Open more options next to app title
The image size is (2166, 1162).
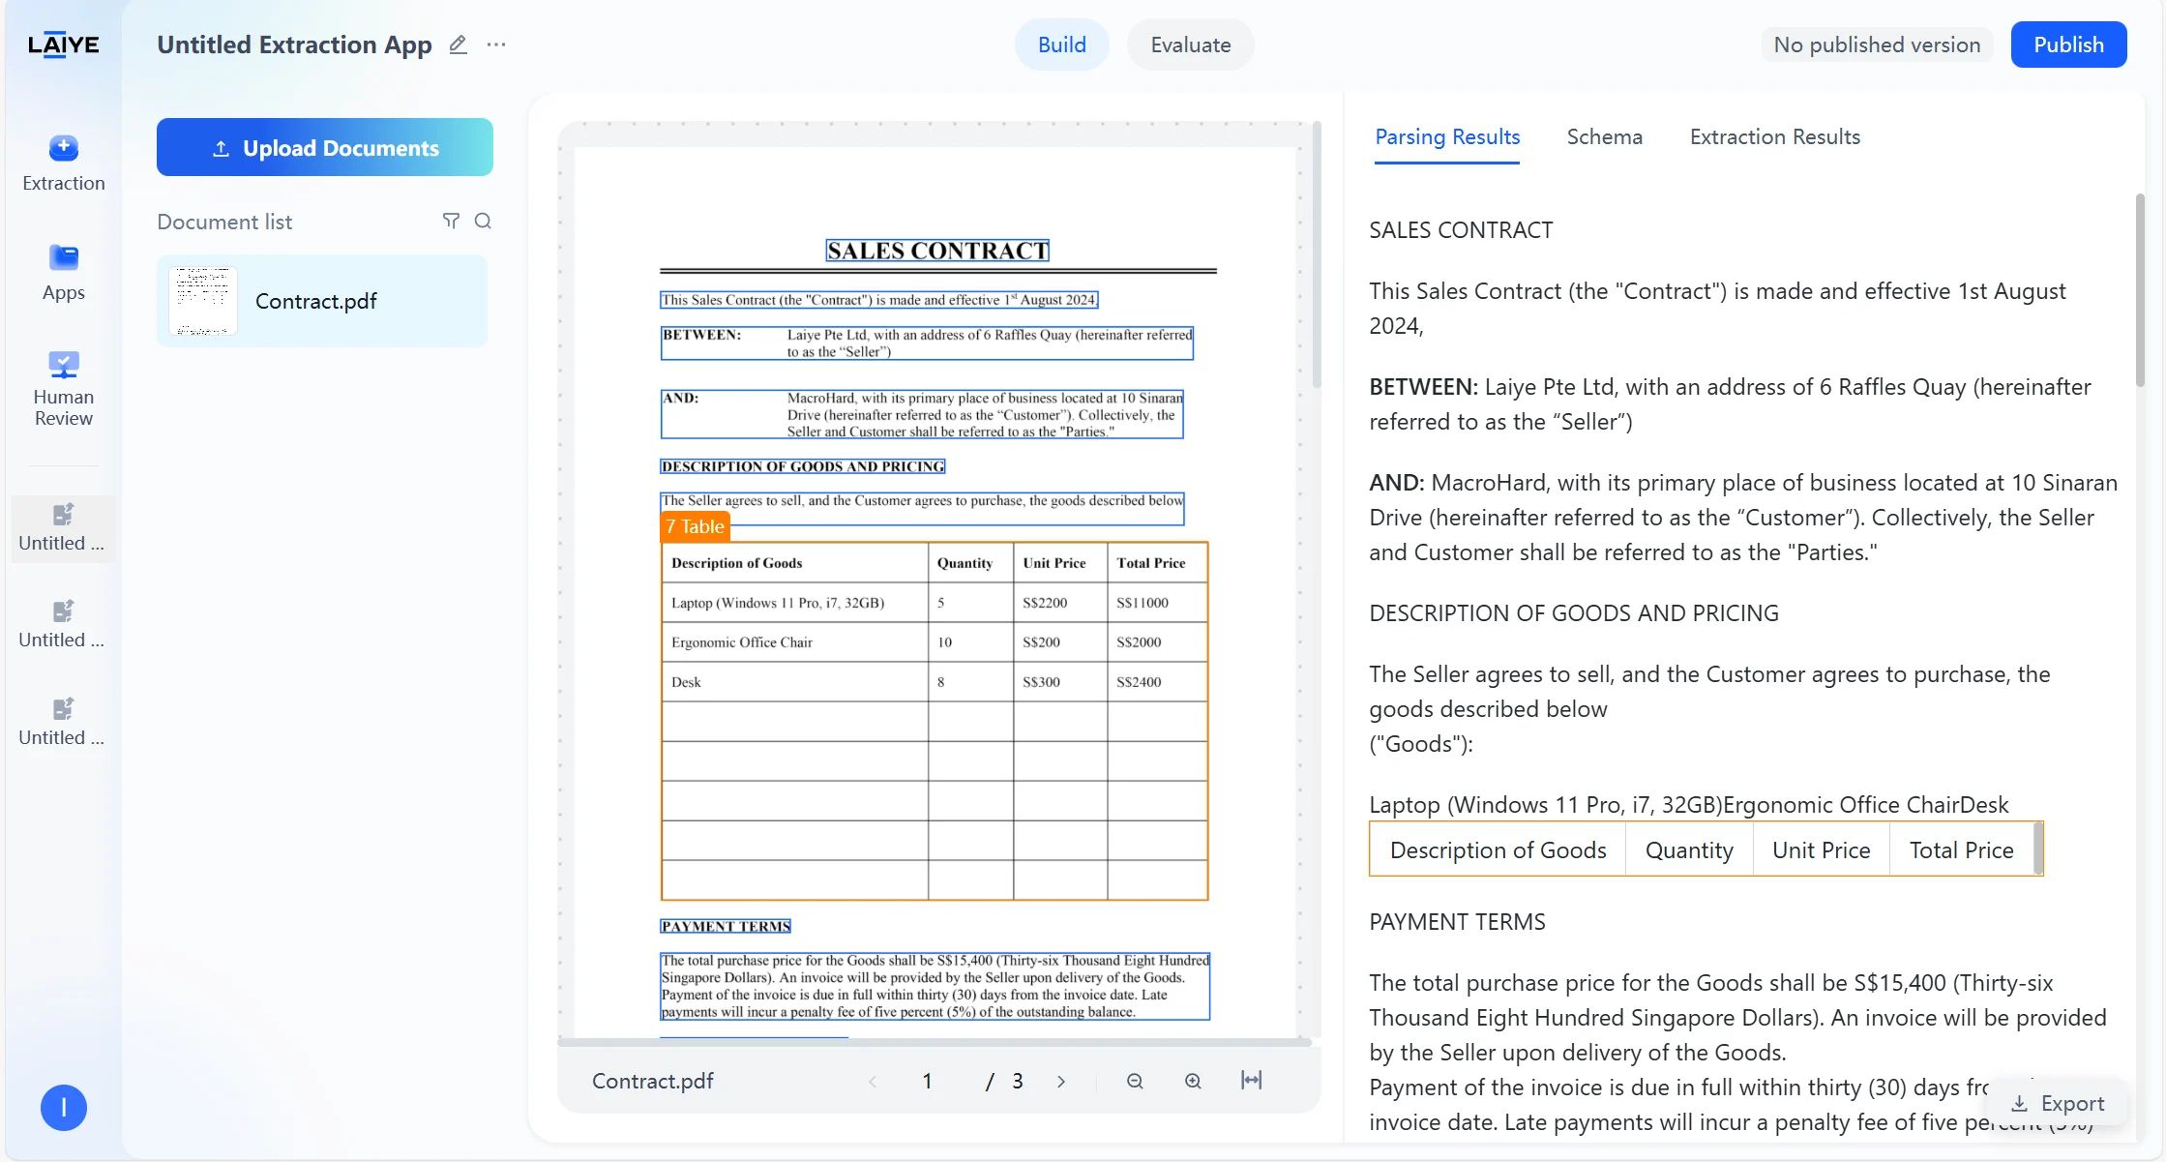pos(496,45)
